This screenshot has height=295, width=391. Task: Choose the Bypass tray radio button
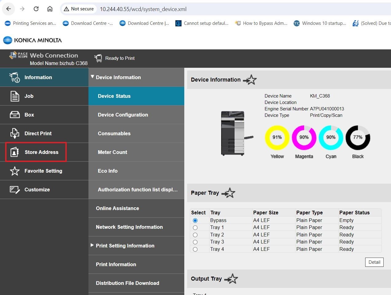(195, 220)
